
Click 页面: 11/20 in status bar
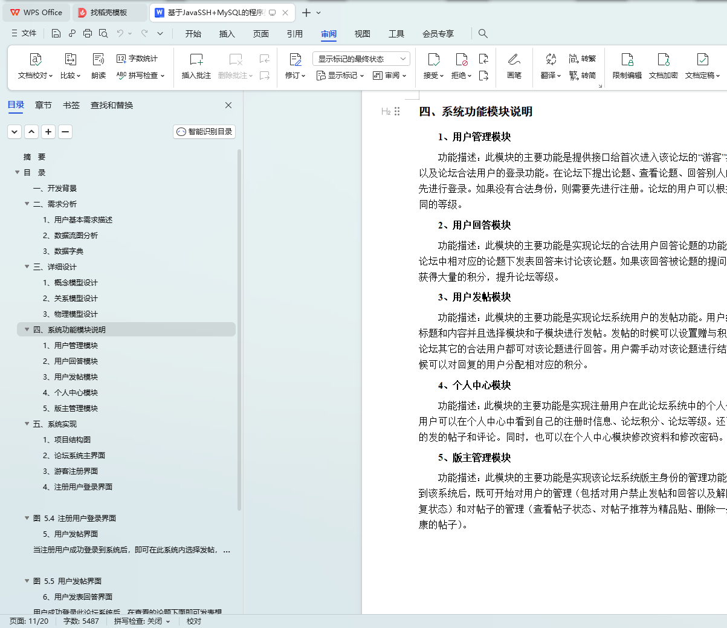point(29,621)
